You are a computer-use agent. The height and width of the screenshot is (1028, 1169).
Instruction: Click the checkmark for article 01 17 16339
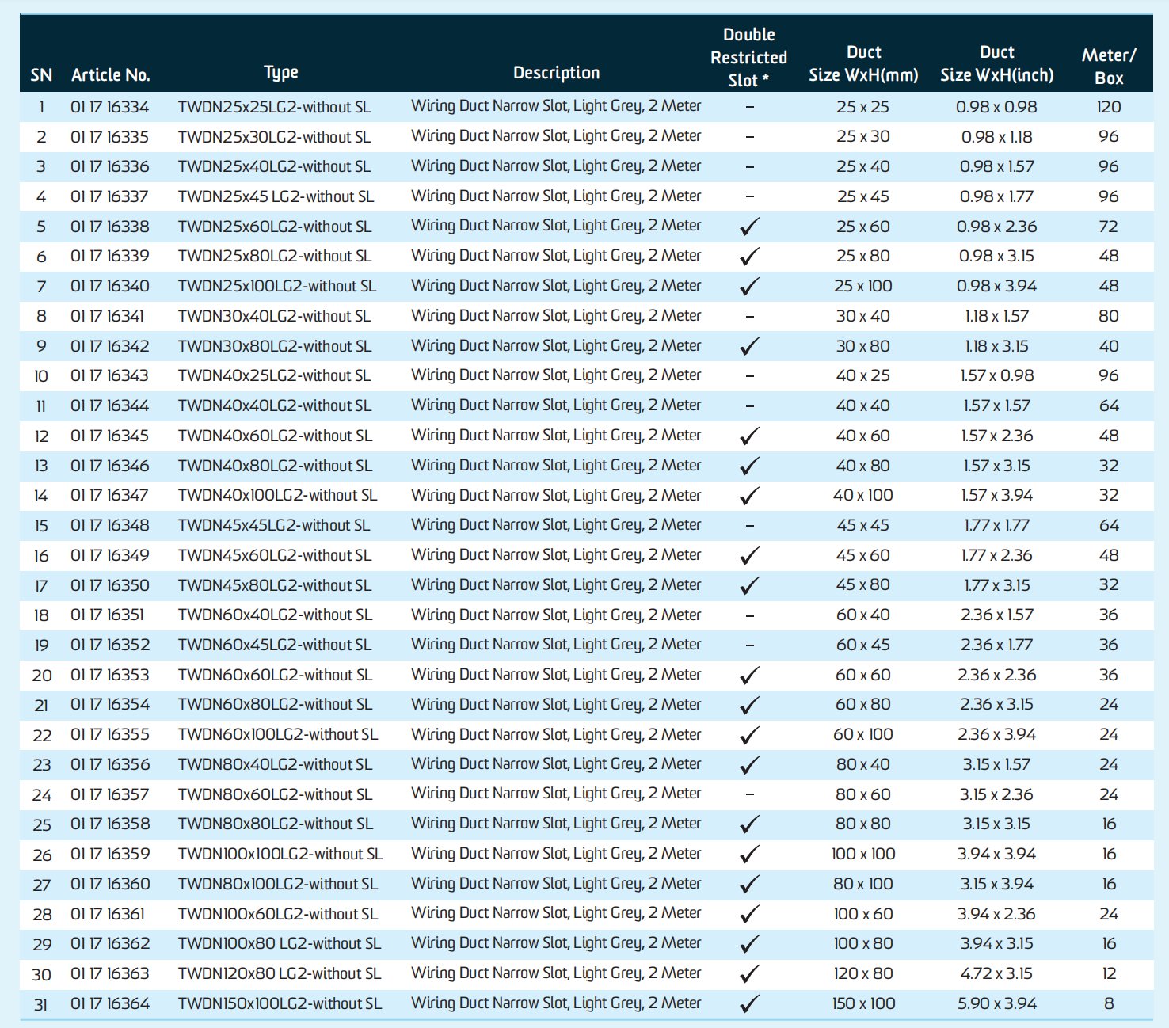(x=749, y=257)
